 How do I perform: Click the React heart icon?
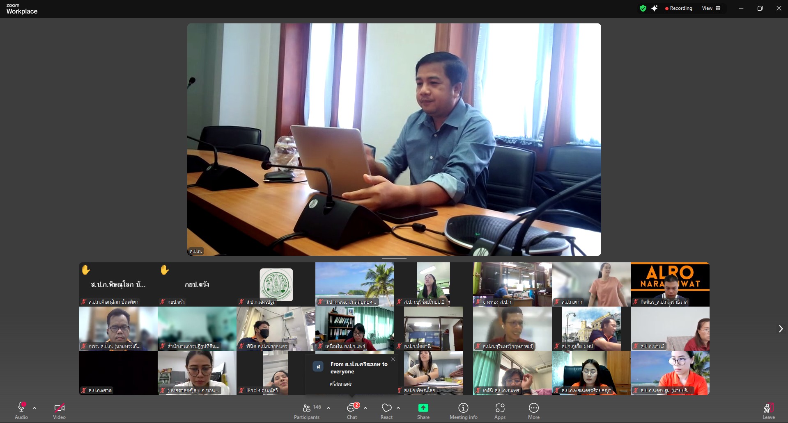[x=386, y=411]
